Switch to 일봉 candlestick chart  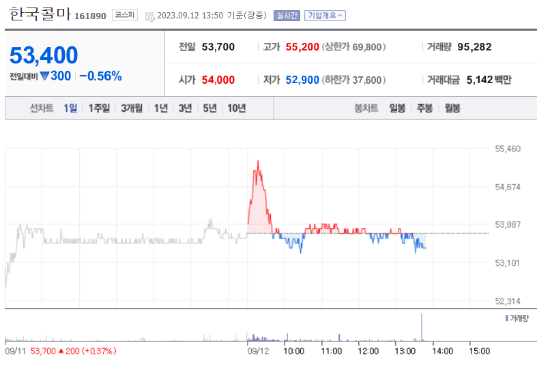pyautogui.click(x=397, y=108)
